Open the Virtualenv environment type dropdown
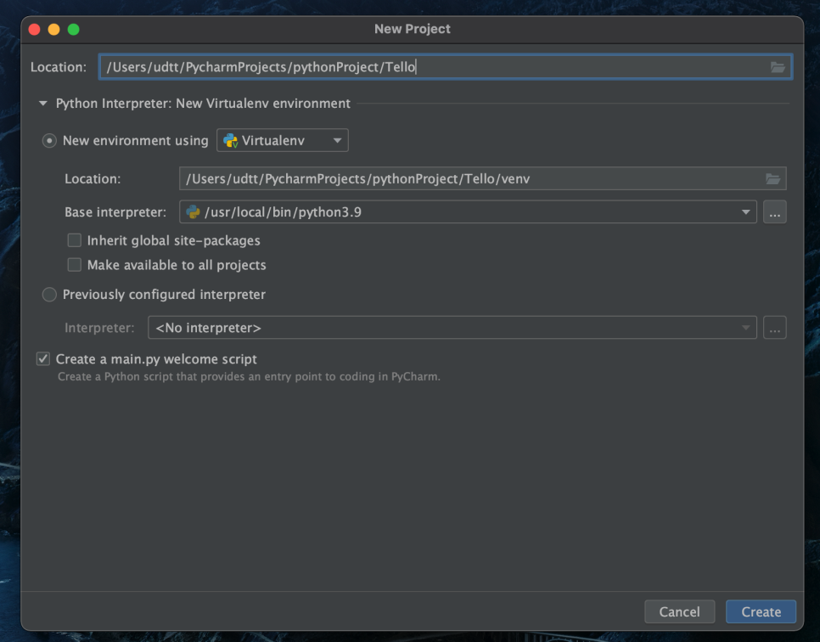This screenshot has width=820, height=642. pos(283,140)
